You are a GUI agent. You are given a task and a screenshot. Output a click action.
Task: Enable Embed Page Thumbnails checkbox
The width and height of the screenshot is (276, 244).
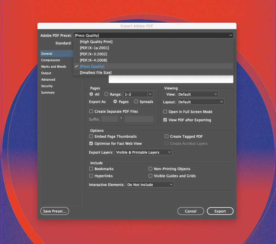point(91,136)
